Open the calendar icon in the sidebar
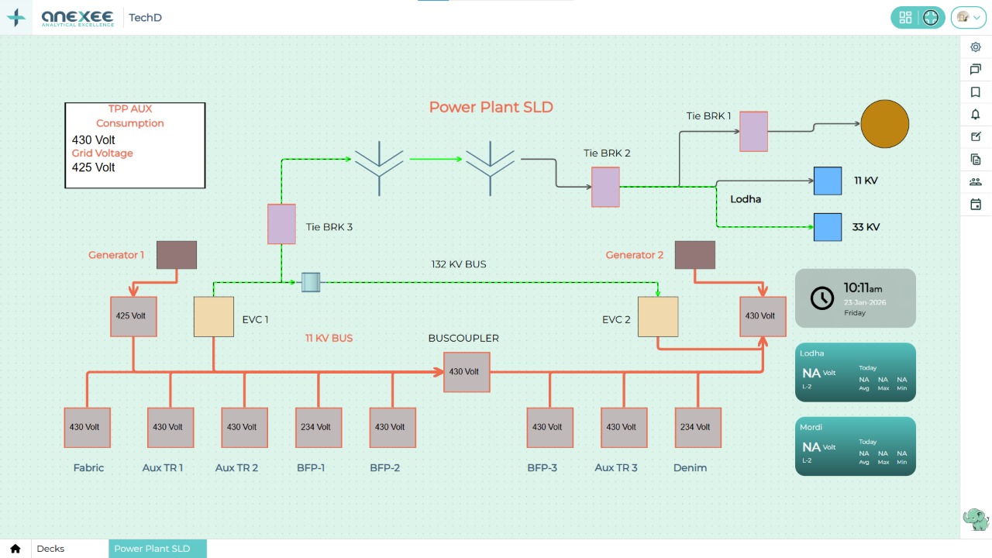 tap(975, 204)
